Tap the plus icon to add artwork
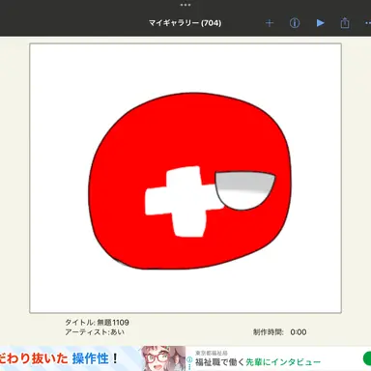The width and height of the screenshot is (371, 371). pos(270,23)
